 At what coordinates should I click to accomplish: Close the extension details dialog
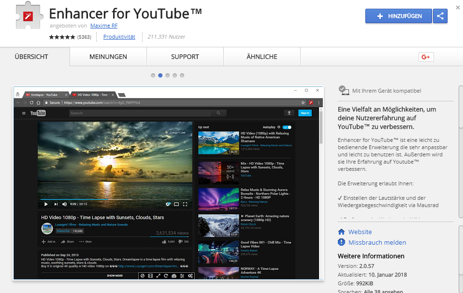(x=457, y=7)
